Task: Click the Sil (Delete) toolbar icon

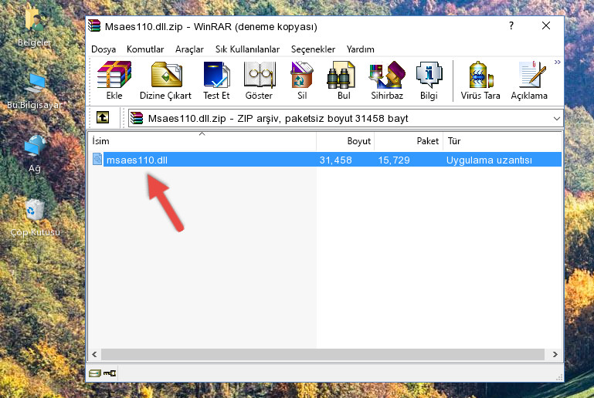Action: point(302,80)
